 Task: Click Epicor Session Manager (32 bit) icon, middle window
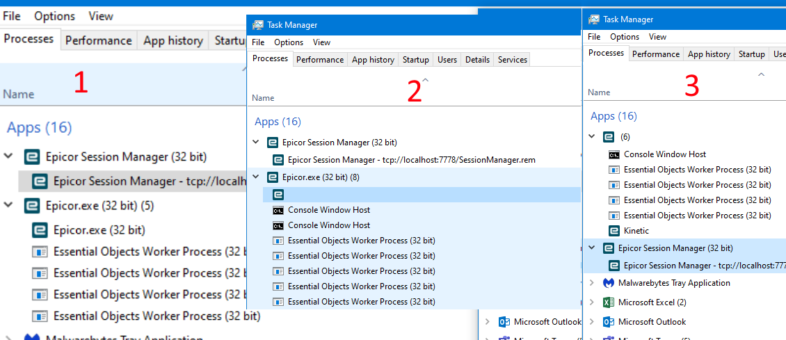[273, 143]
